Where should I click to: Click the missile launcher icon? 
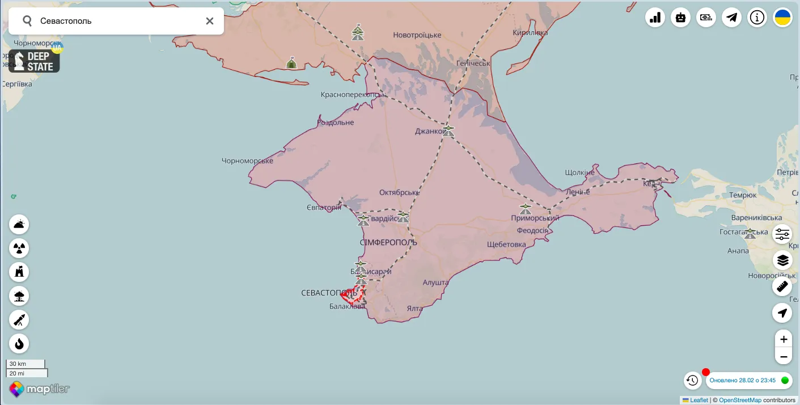click(19, 320)
